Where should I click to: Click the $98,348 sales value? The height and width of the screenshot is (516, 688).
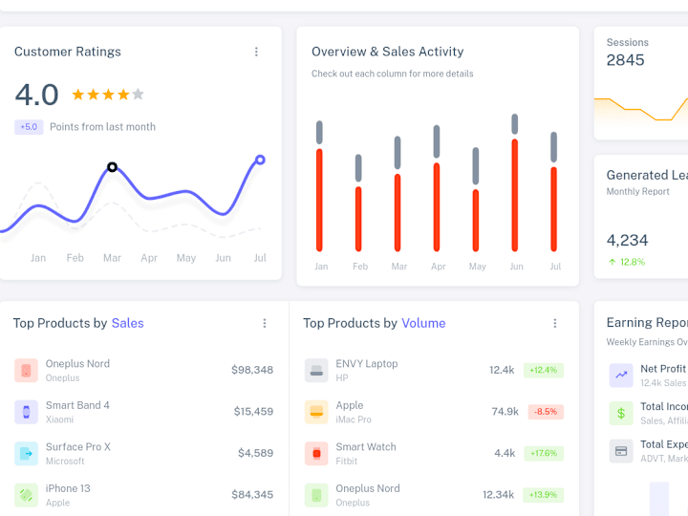[x=252, y=370]
